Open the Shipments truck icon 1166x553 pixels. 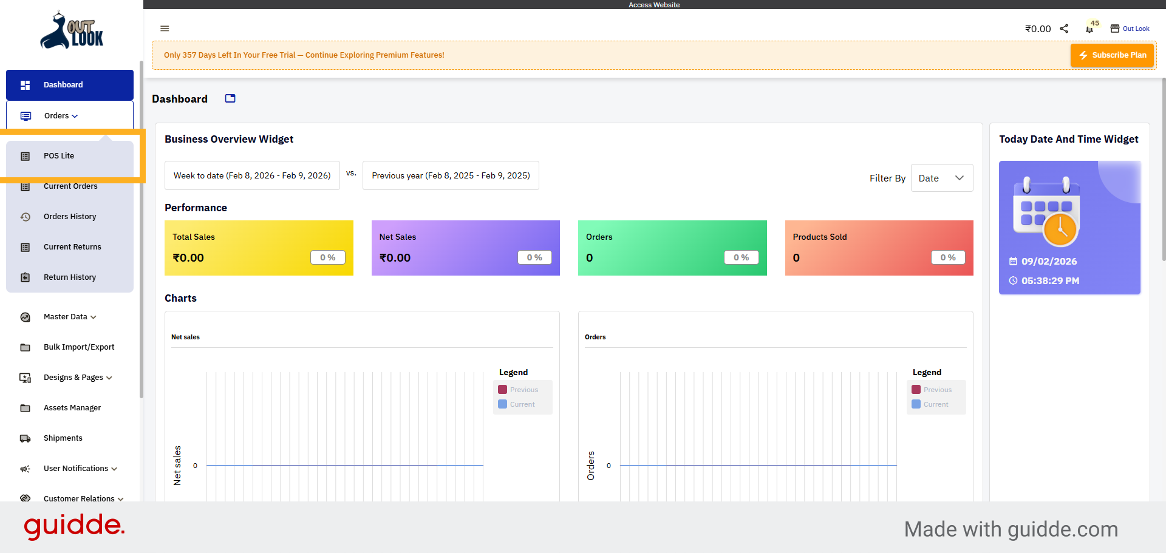pos(25,438)
